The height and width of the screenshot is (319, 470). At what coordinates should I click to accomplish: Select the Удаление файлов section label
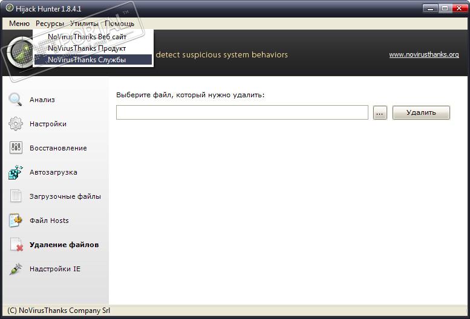pos(64,245)
